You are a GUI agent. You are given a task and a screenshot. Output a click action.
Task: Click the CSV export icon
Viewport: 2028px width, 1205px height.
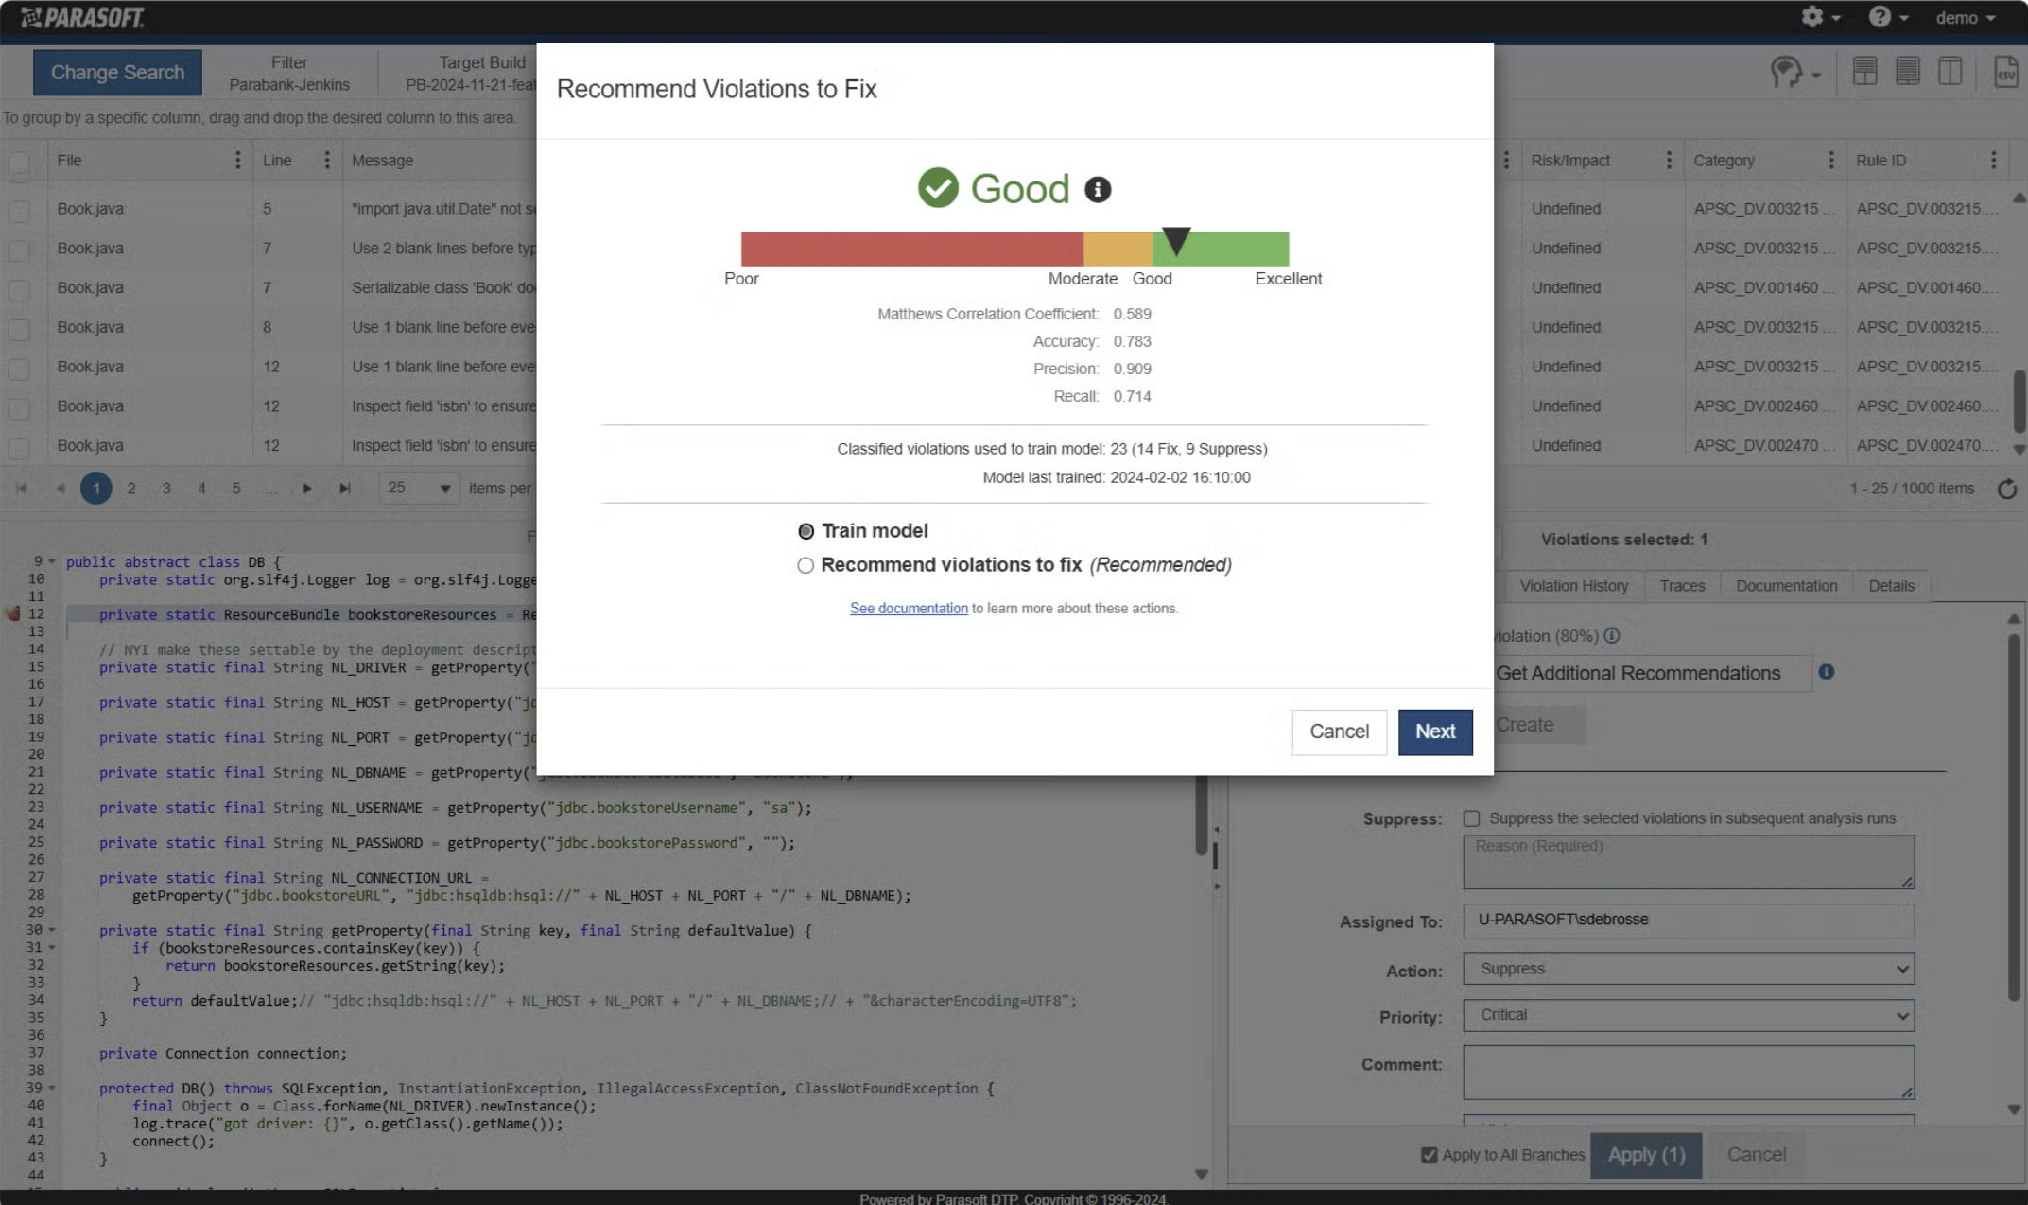(2005, 72)
